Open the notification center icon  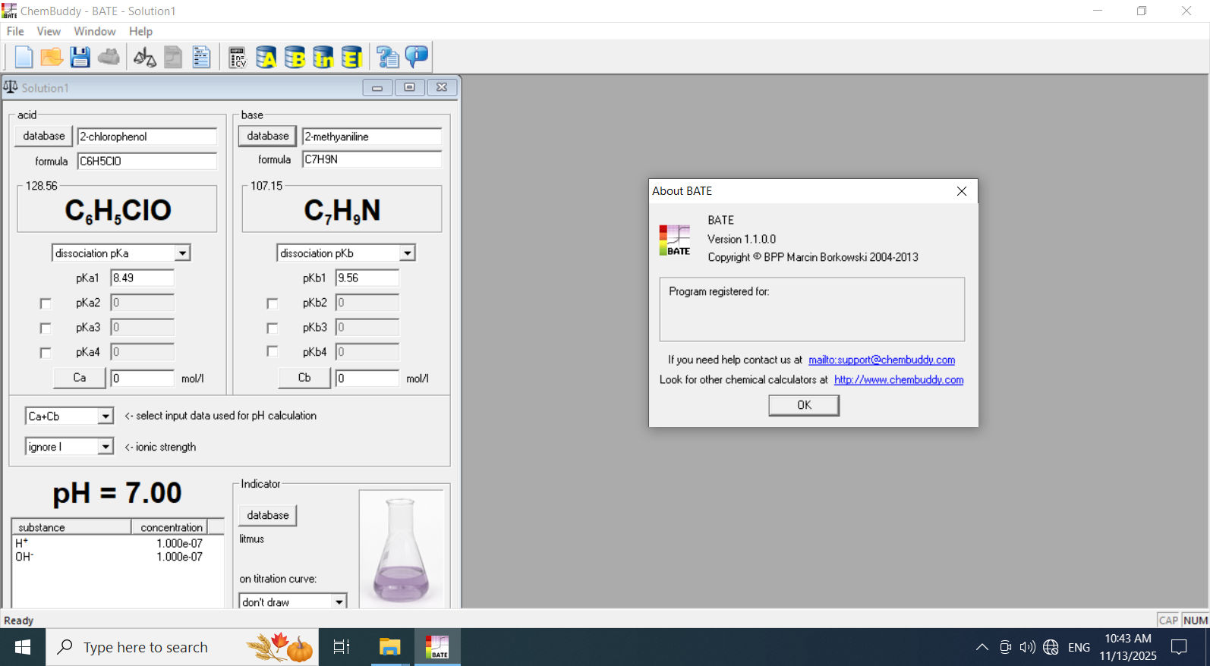click(x=1179, y=647)
